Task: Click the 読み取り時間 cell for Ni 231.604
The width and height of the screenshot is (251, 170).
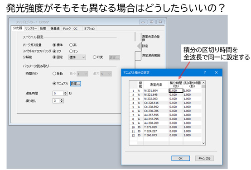Action: tap(192, 90)
